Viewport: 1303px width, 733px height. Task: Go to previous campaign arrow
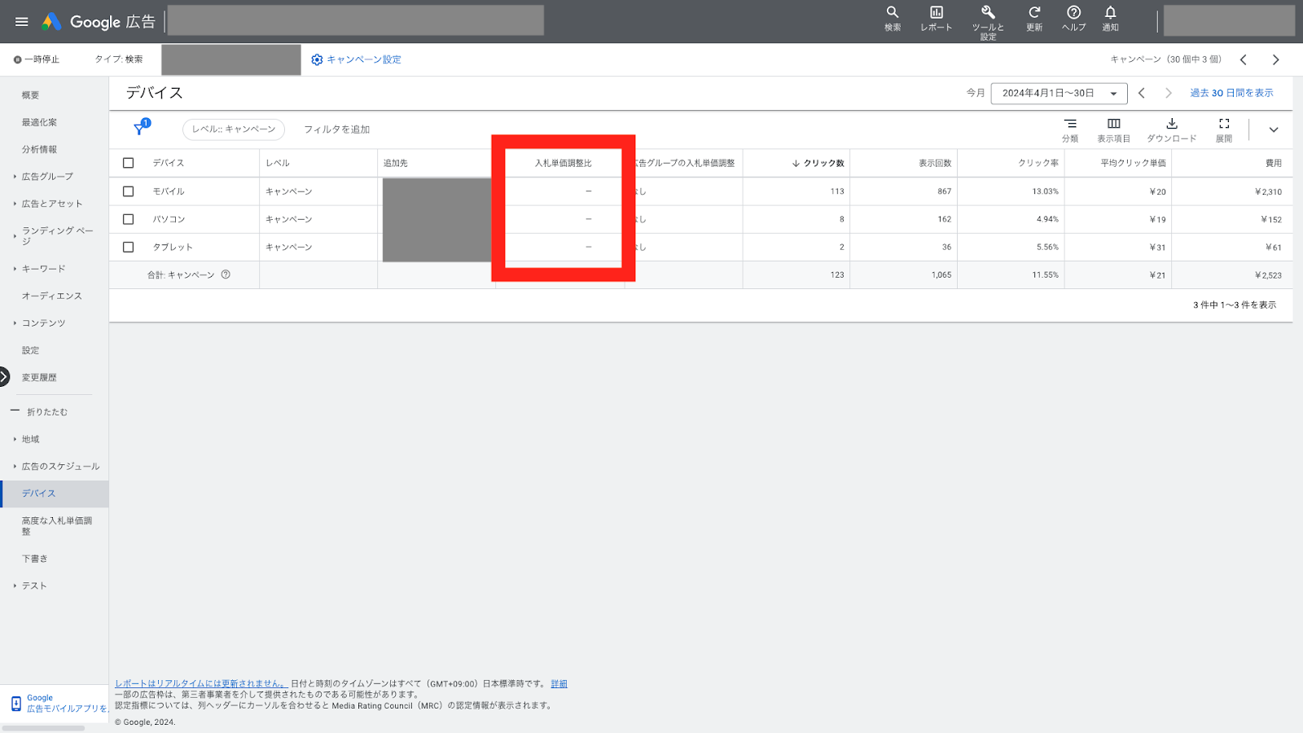1244,59
